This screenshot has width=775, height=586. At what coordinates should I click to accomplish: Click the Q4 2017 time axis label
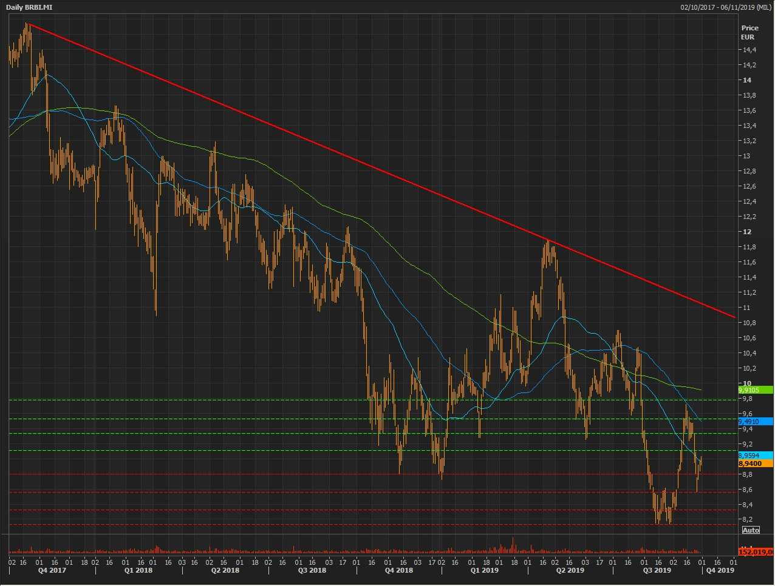(52, 570)
